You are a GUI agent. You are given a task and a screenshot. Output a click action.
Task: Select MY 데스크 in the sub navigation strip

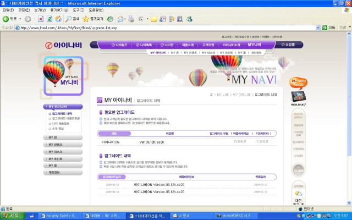208,53
